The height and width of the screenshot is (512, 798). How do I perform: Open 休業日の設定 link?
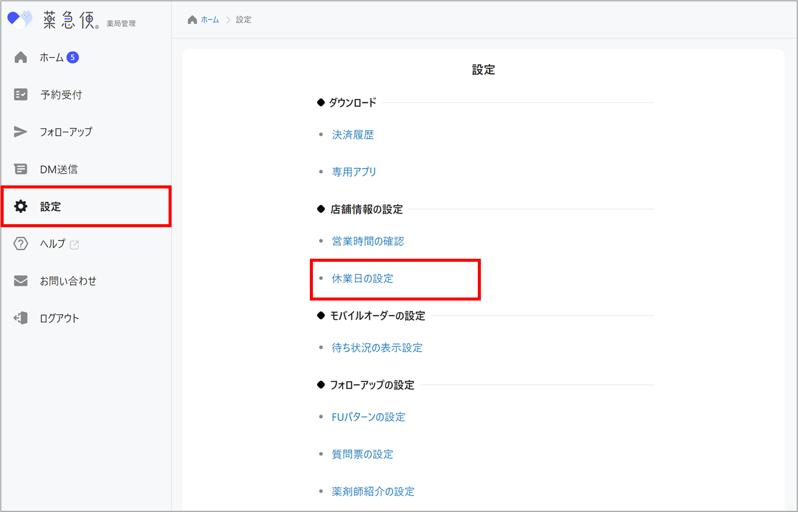363,279
